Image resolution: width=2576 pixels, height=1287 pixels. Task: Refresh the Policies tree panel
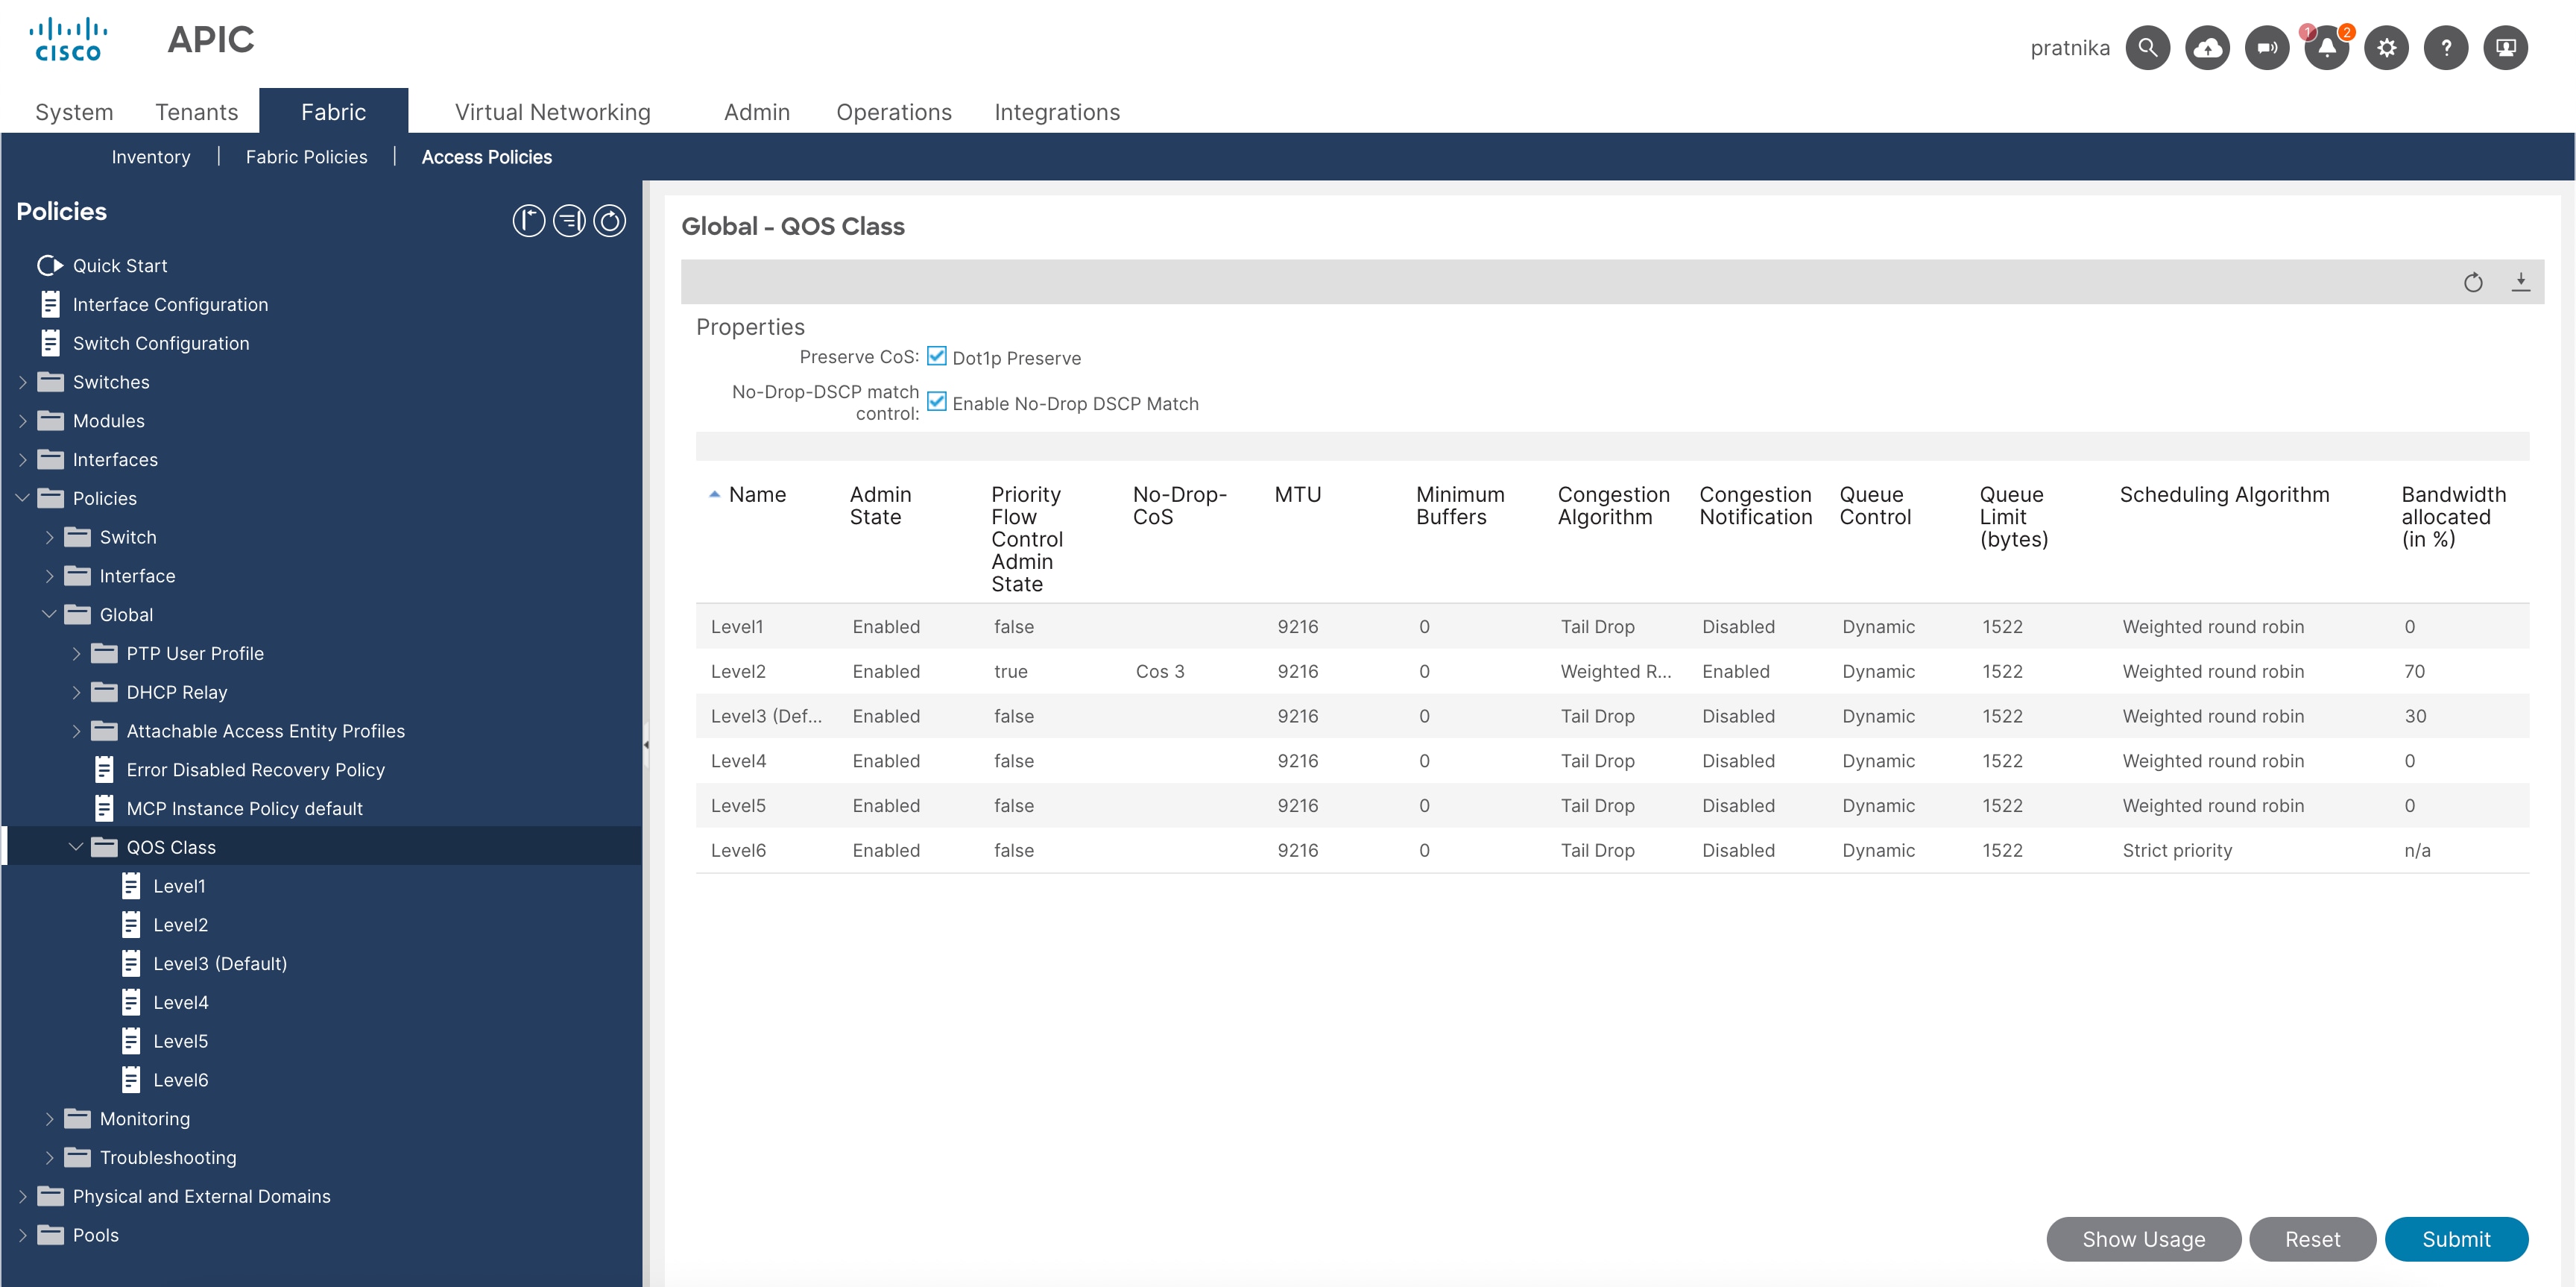[x=610, y=220]
